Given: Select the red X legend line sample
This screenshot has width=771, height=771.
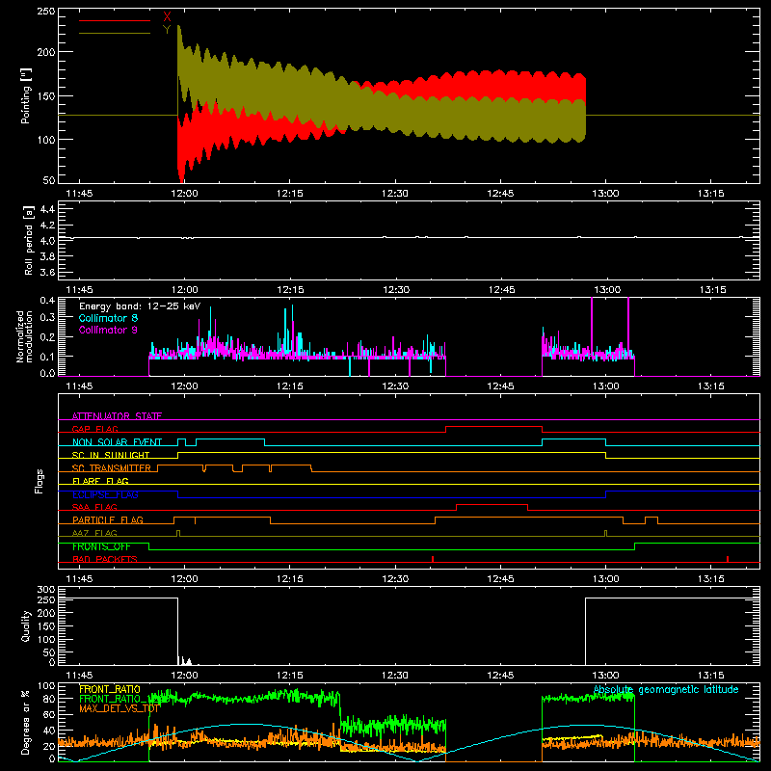Looking at the screenshot, I should 115,20.
